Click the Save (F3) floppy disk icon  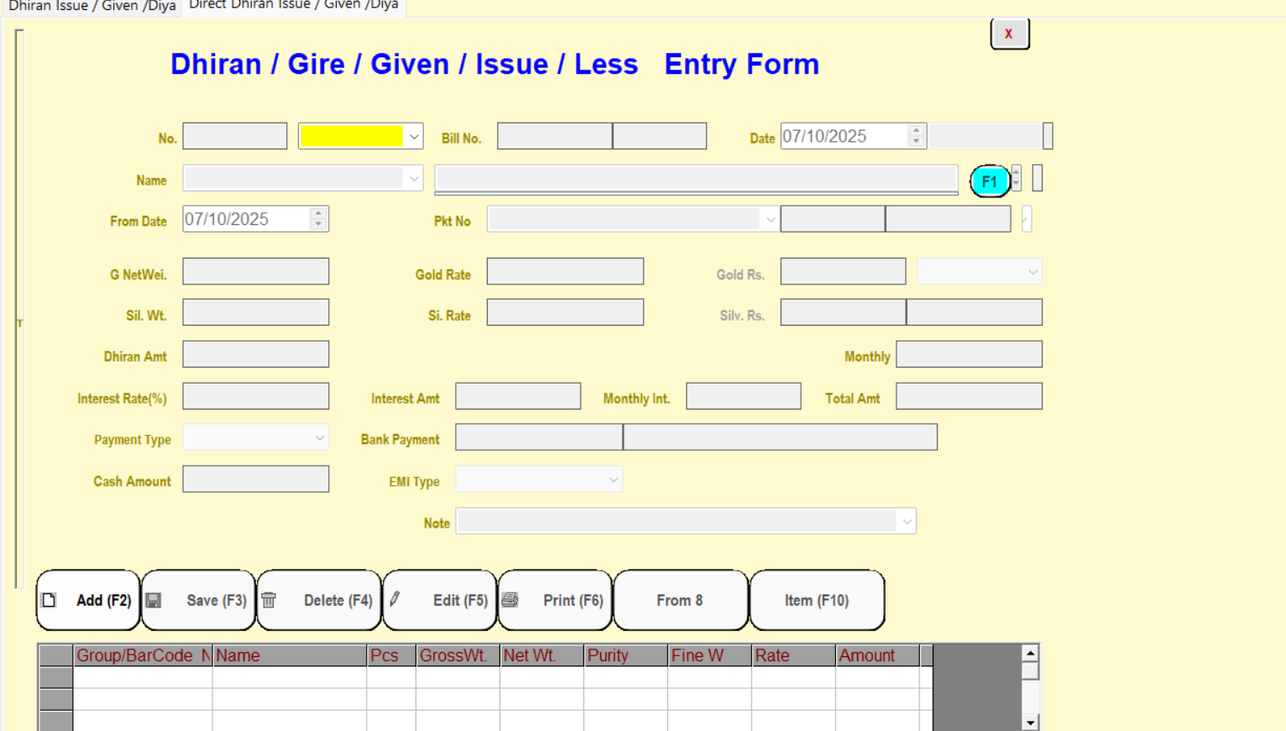coord(154,600)
